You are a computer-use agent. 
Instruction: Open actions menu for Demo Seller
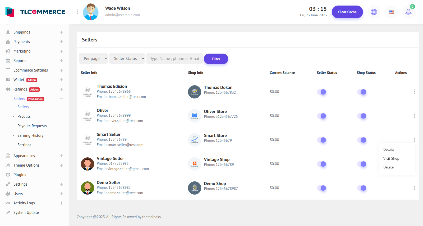tap(414, 188)
